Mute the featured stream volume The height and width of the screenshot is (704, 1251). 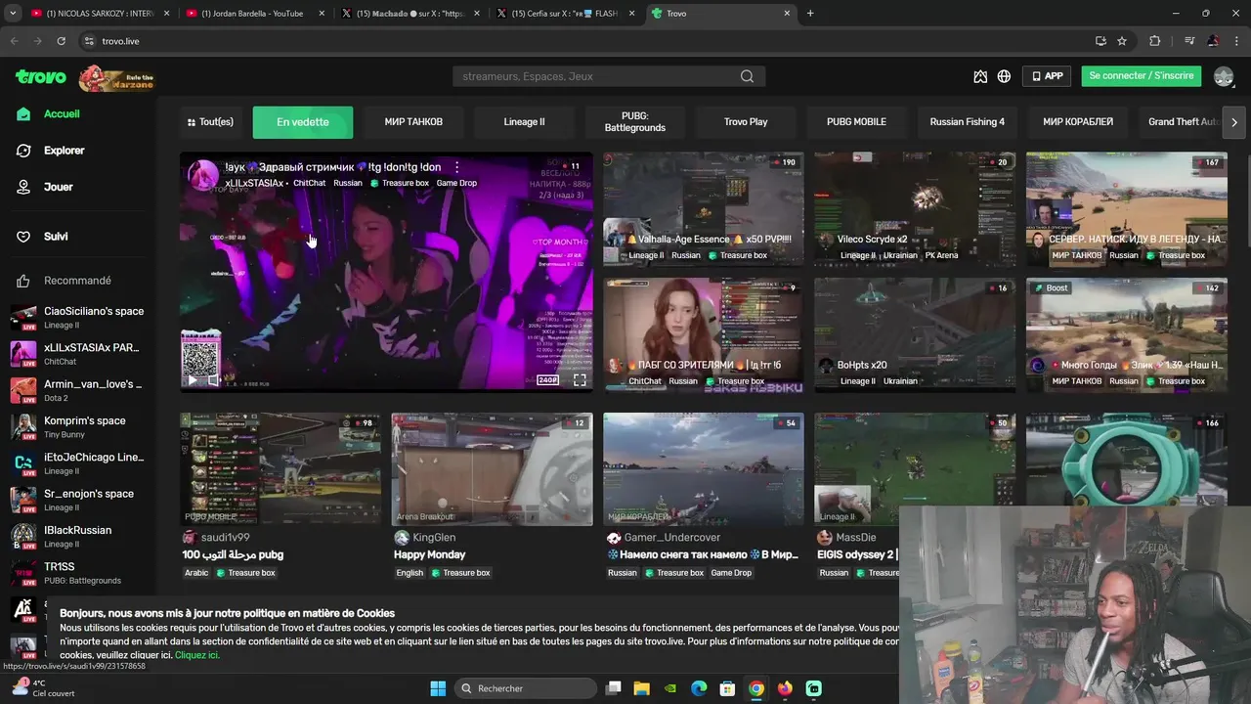213,379
